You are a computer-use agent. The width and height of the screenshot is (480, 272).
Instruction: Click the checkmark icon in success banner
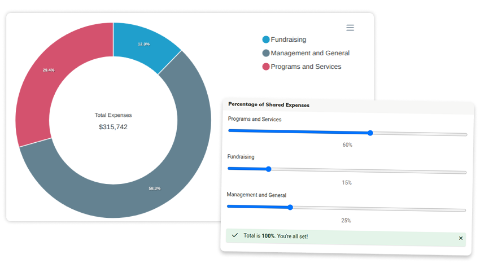pos(235,235)
